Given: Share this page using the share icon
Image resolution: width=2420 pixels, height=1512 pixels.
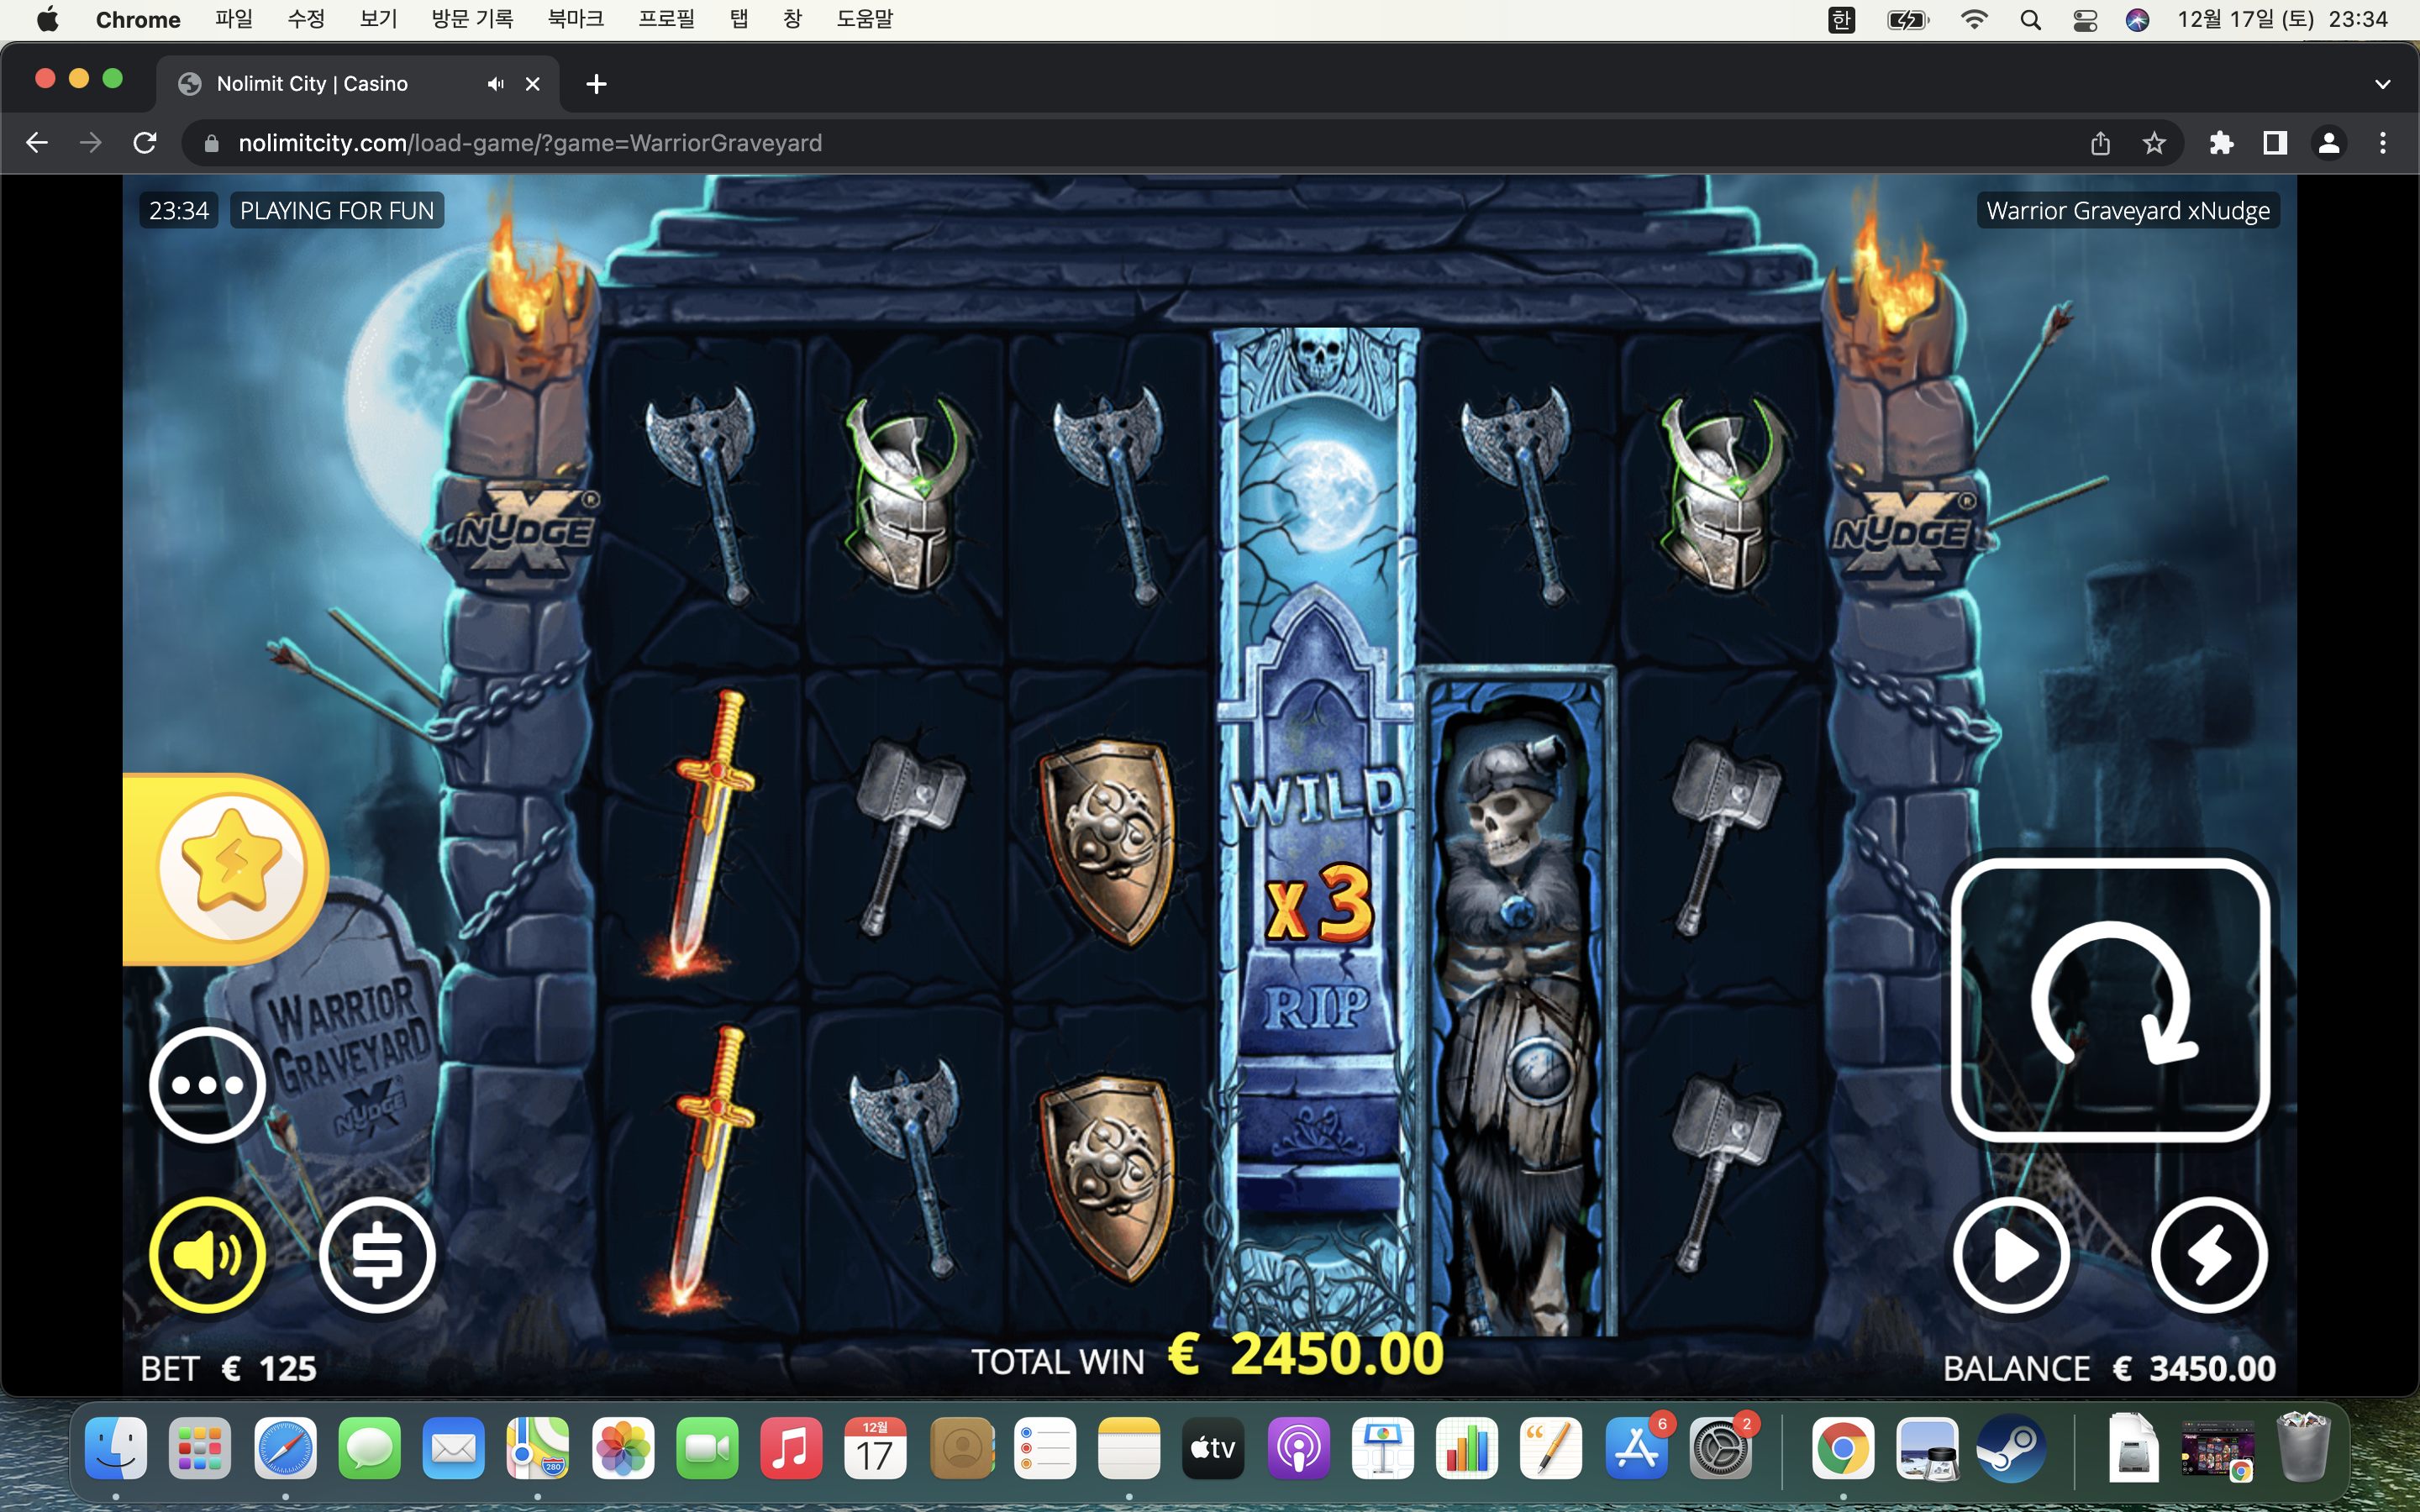Looking at the screenshot, I should 2100,143.
